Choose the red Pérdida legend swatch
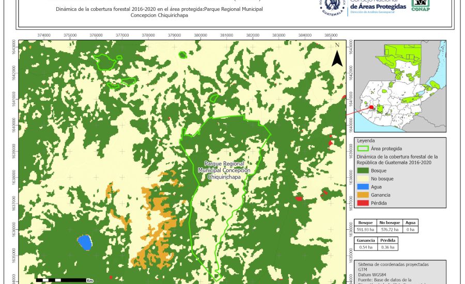This screenshot has height=284, width=465. coord(363,203)
